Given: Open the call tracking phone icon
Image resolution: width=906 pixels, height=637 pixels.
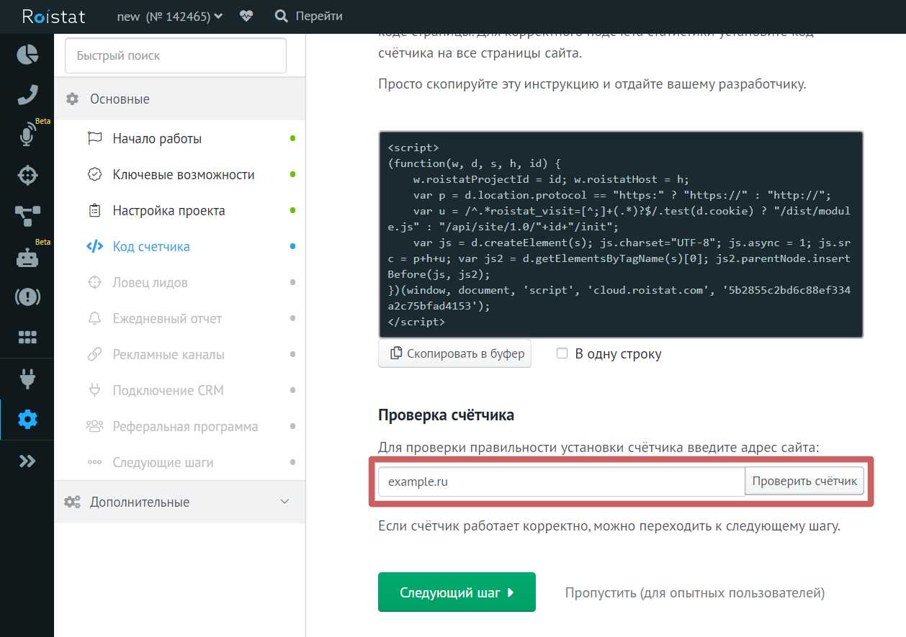Looking at the screenshot, I should [27, 94].
